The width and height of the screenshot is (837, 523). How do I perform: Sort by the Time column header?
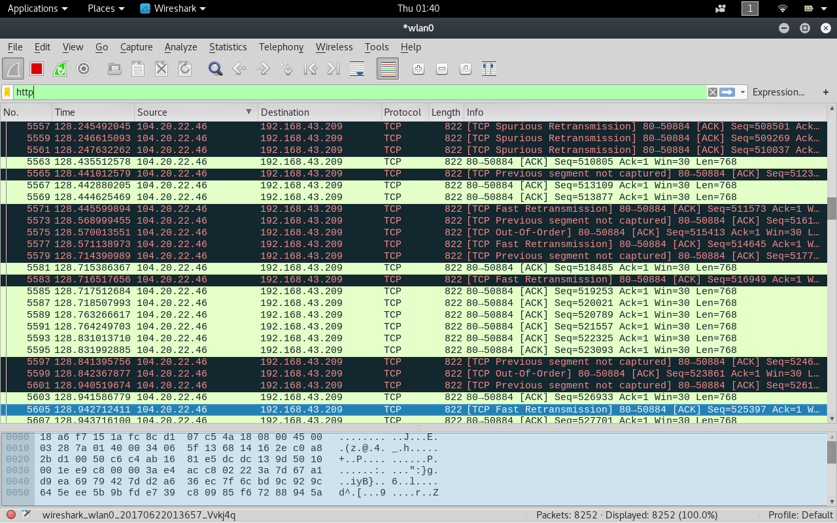(93, 112)
